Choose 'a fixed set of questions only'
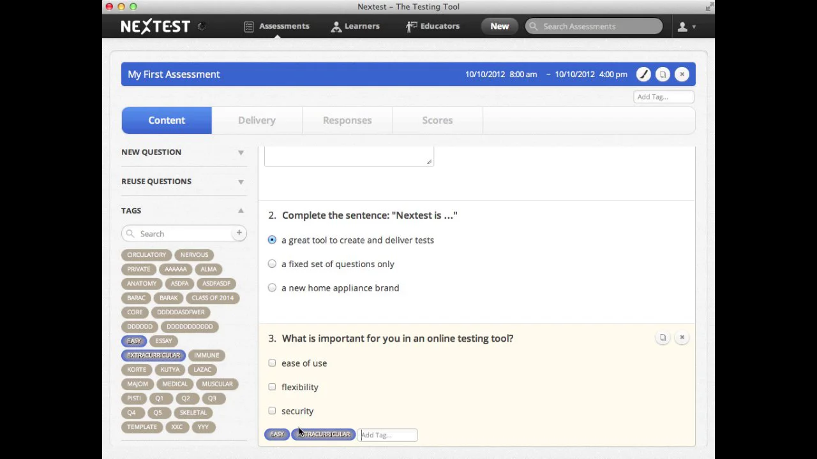Screen dimensions: 817x459 (272, 264)
